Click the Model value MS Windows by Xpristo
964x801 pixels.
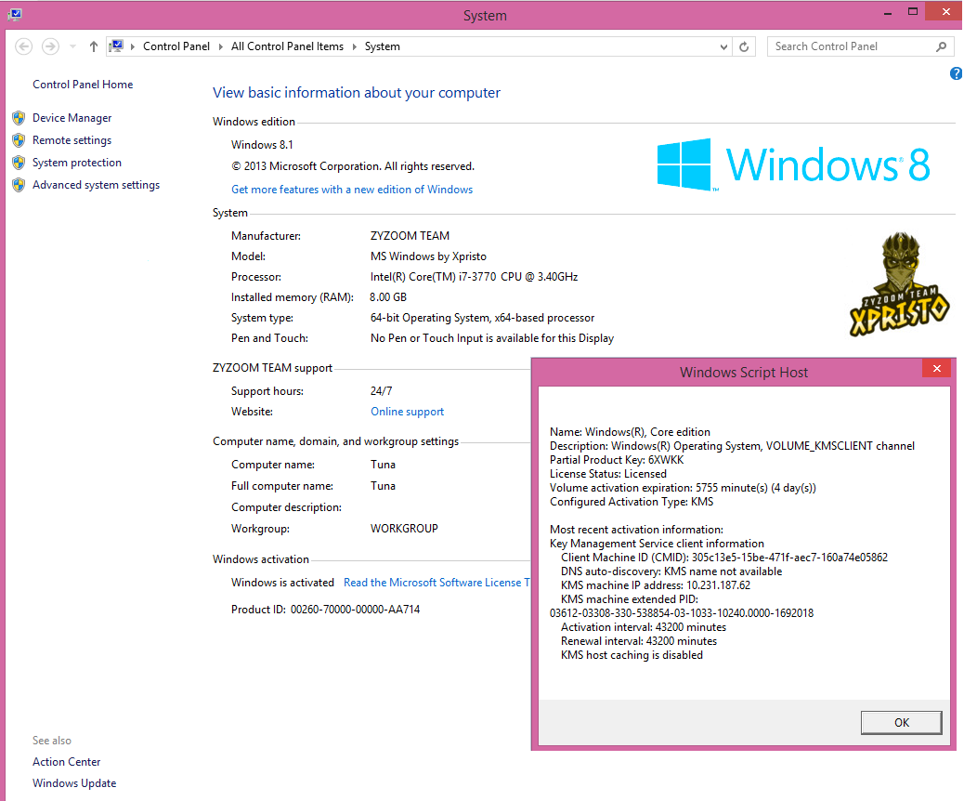tap(428, 256)
